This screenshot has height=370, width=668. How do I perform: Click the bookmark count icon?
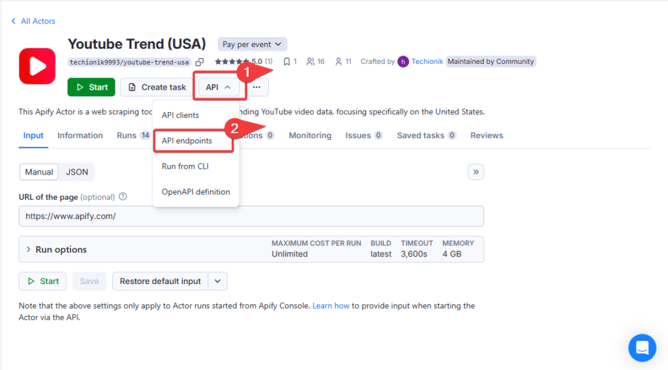(x=287, y=62)
